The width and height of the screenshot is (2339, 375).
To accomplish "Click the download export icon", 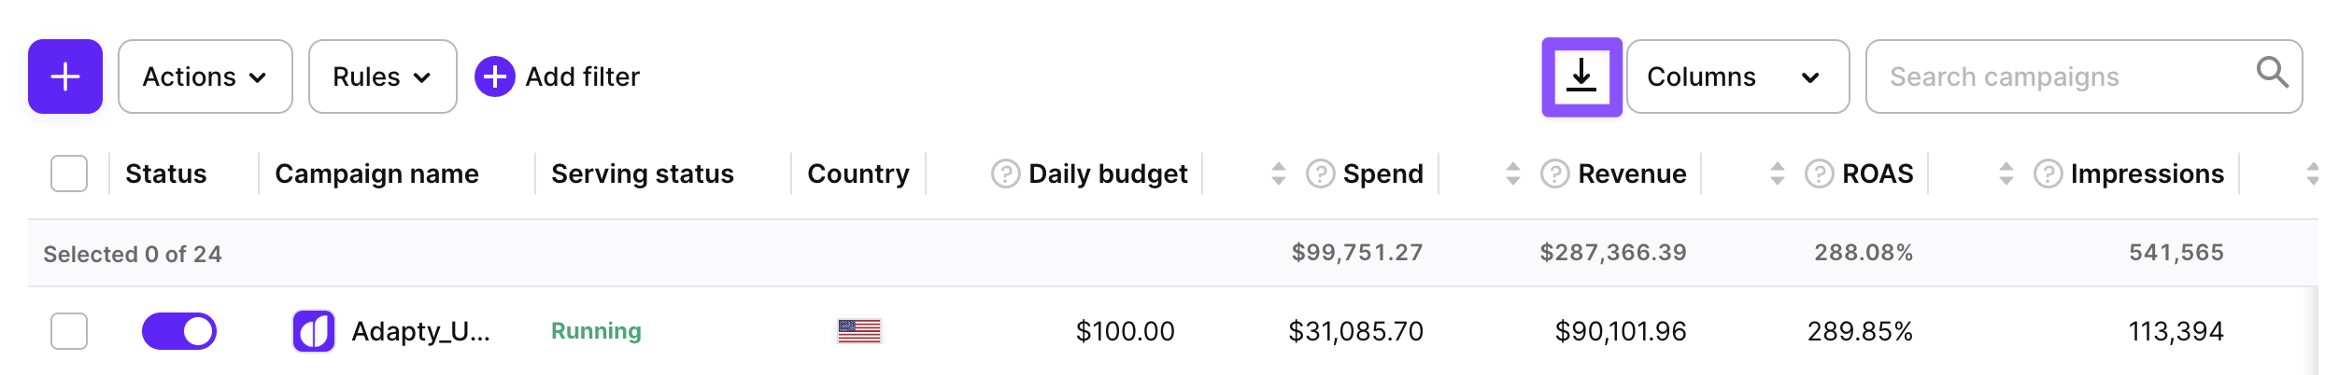I will pos(1581,76).
